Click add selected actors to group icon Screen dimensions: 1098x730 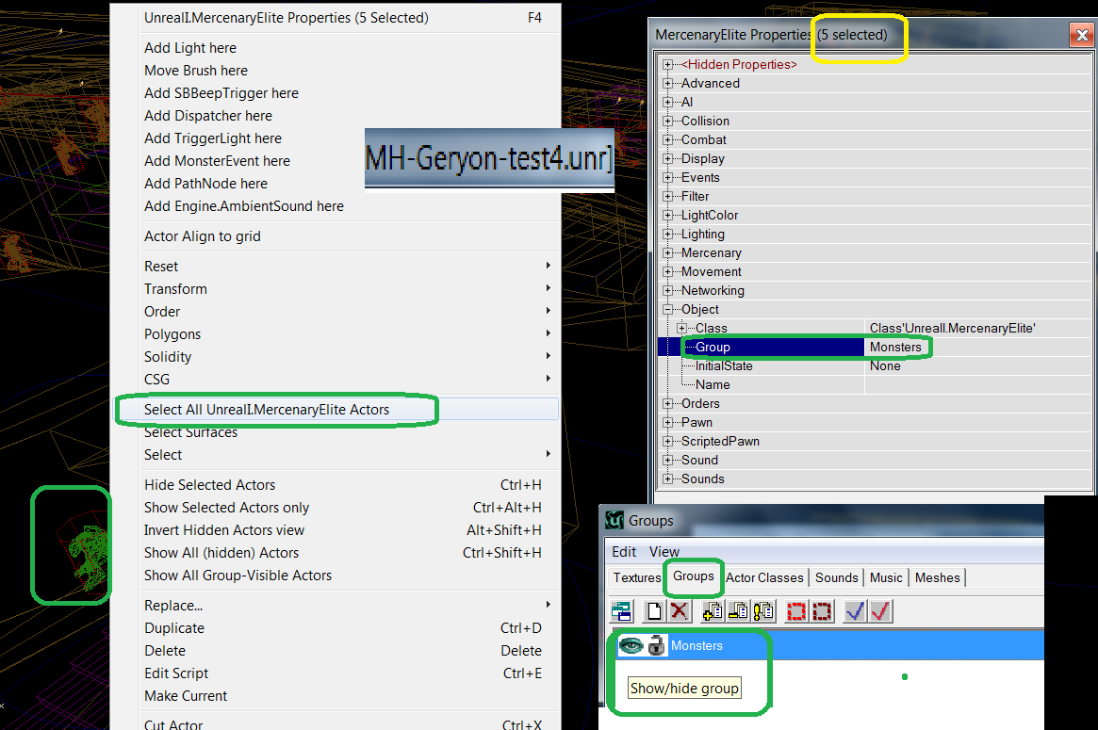coord(713,611)
